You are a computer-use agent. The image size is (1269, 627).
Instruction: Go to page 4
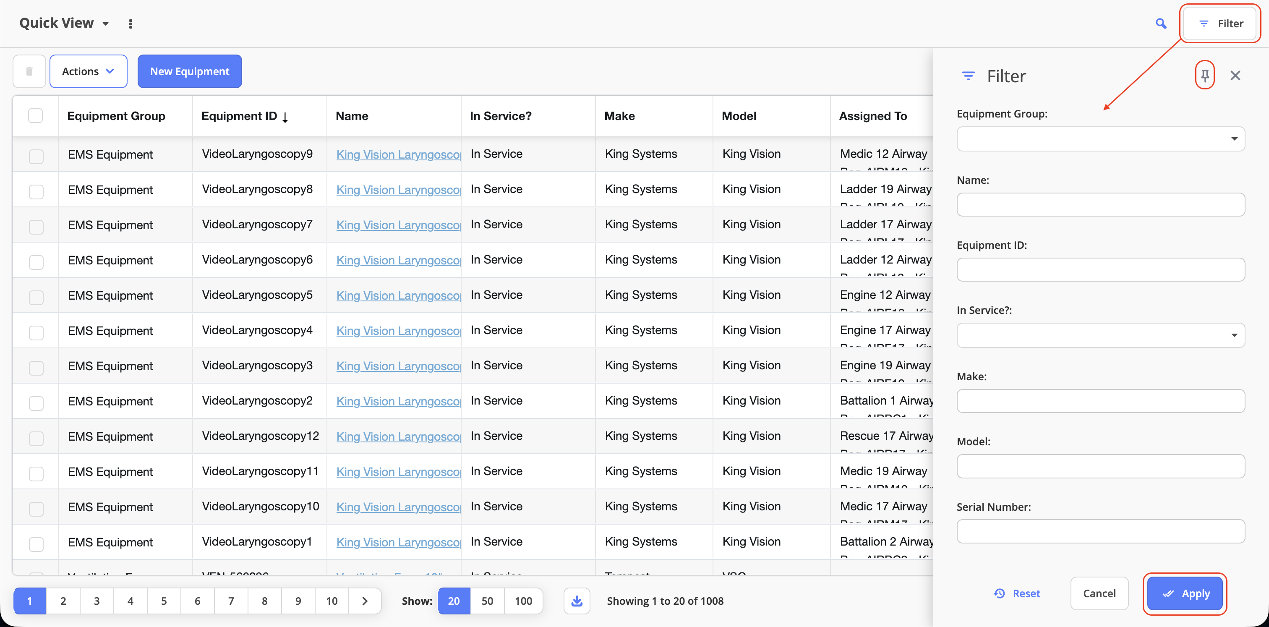pyautogui.click(x=130, y=601)
